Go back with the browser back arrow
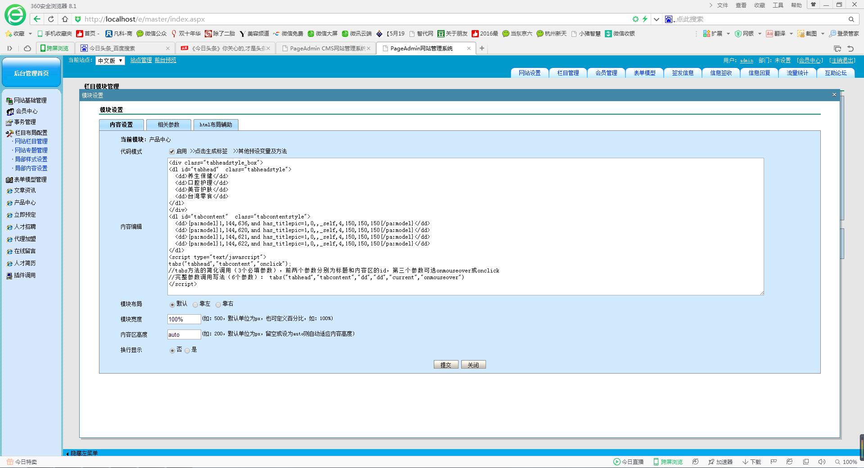 37,19
